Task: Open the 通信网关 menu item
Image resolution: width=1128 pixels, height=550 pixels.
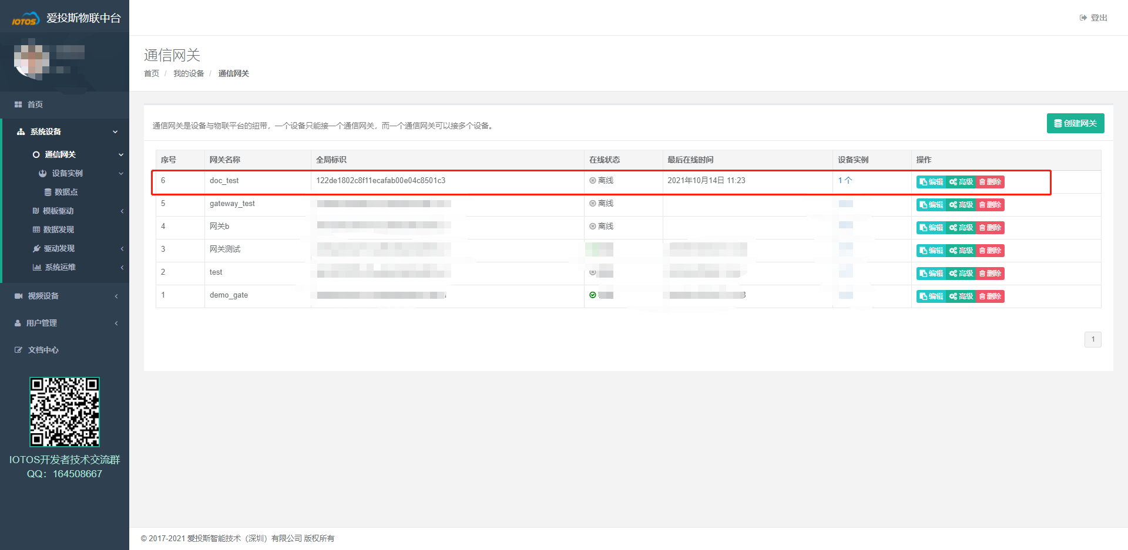Action: pos(60,154)
